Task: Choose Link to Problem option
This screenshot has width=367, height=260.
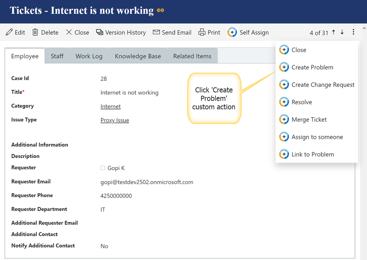Action: click(312, 155)
